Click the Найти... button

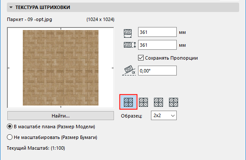61,116
